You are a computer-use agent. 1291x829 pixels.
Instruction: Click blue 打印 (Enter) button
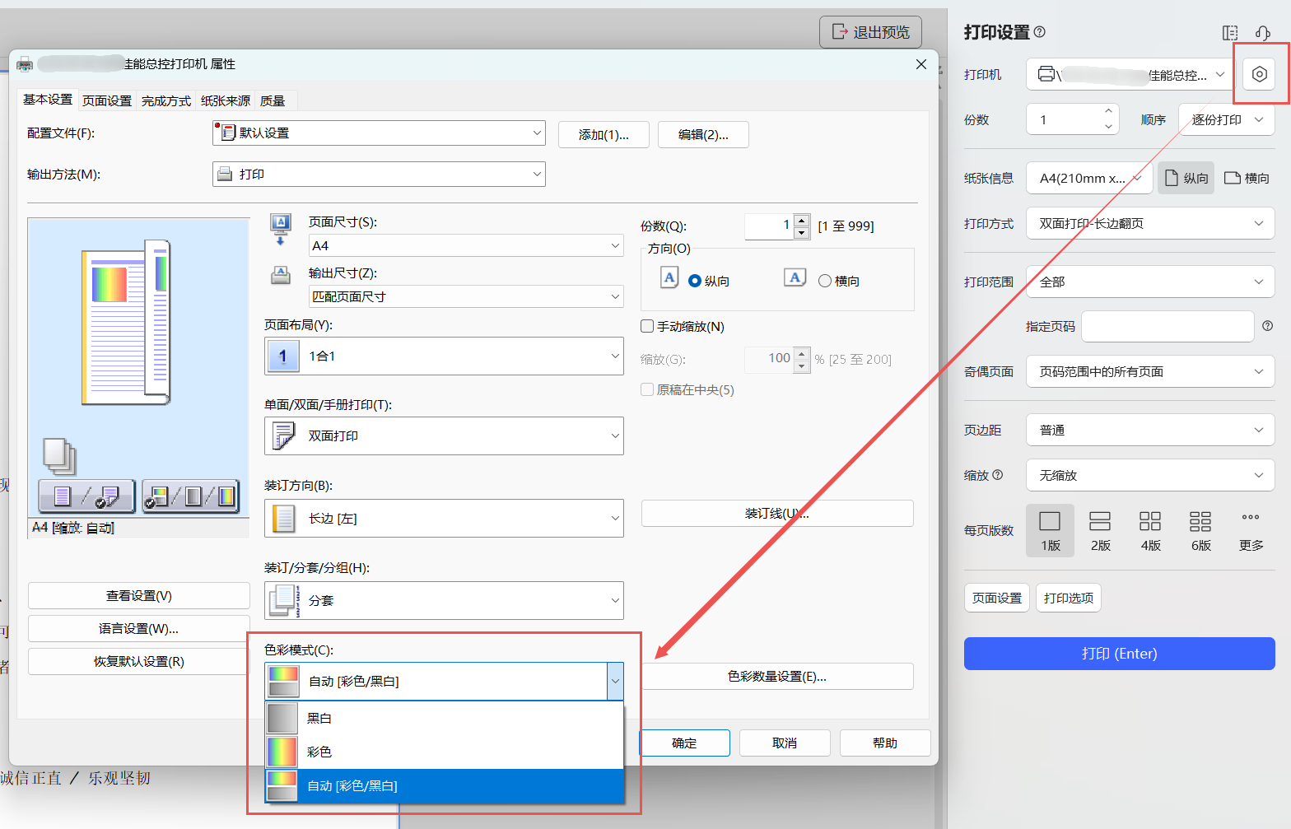tap(1120, 653)
